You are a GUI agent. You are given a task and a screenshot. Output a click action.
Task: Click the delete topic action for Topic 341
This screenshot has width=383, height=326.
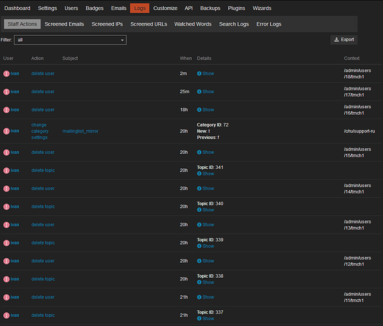tap(43, 170)
